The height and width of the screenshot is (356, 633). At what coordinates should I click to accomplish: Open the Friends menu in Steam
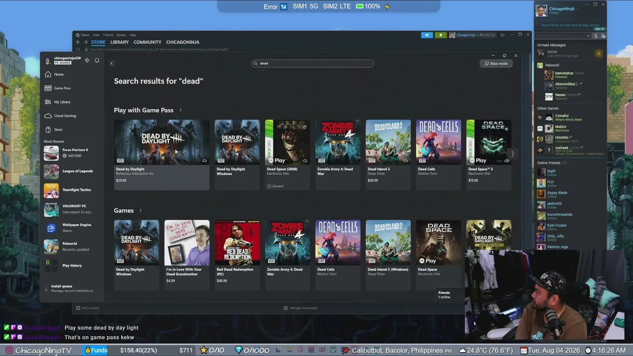[108, 35]
